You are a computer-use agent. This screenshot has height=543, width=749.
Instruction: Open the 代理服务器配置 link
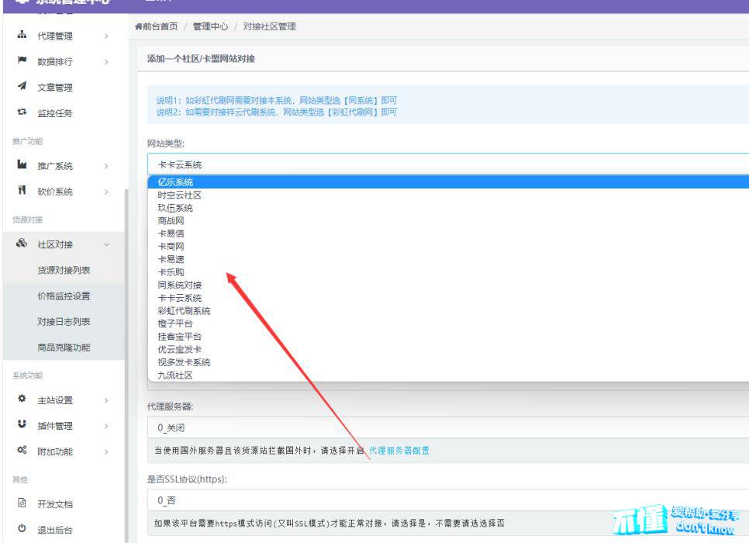(399, 450)
